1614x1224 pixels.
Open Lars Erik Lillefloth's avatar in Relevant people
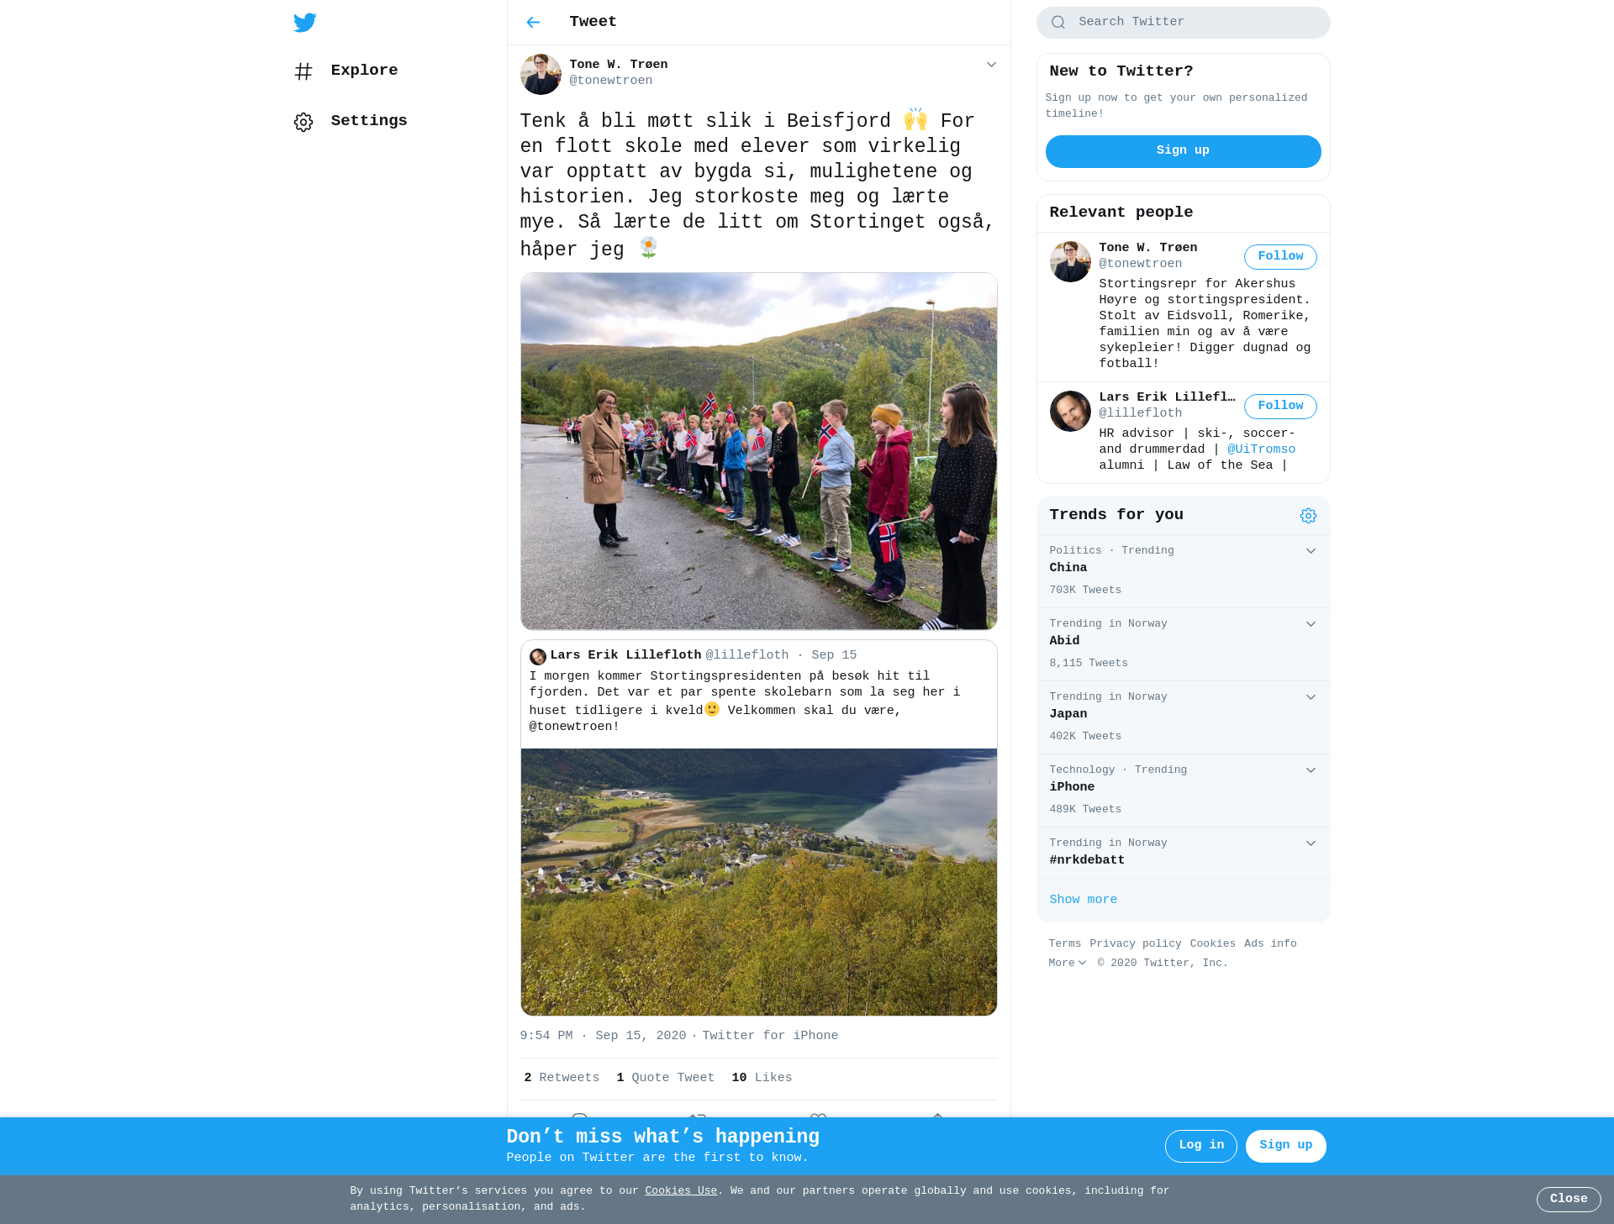pyautogui.click(x=1070, y=411)
